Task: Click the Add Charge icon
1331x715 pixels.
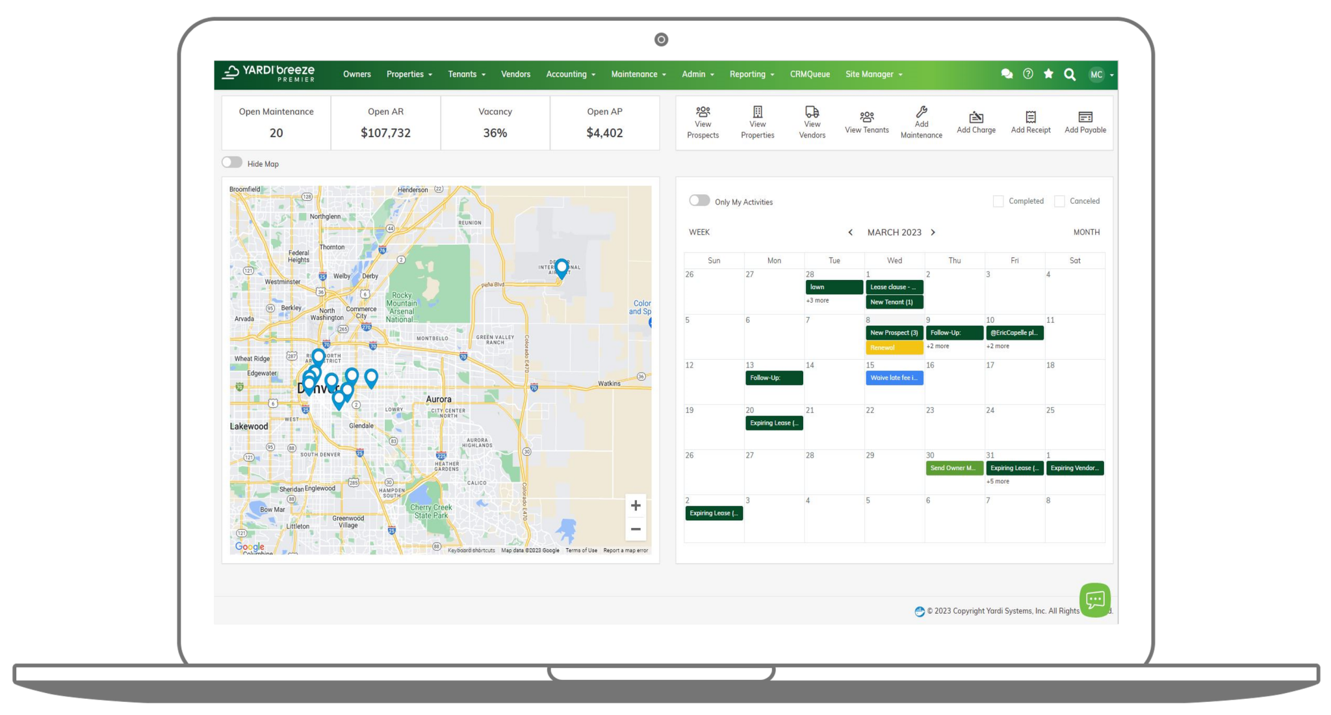Action: [x=976, y=117]
